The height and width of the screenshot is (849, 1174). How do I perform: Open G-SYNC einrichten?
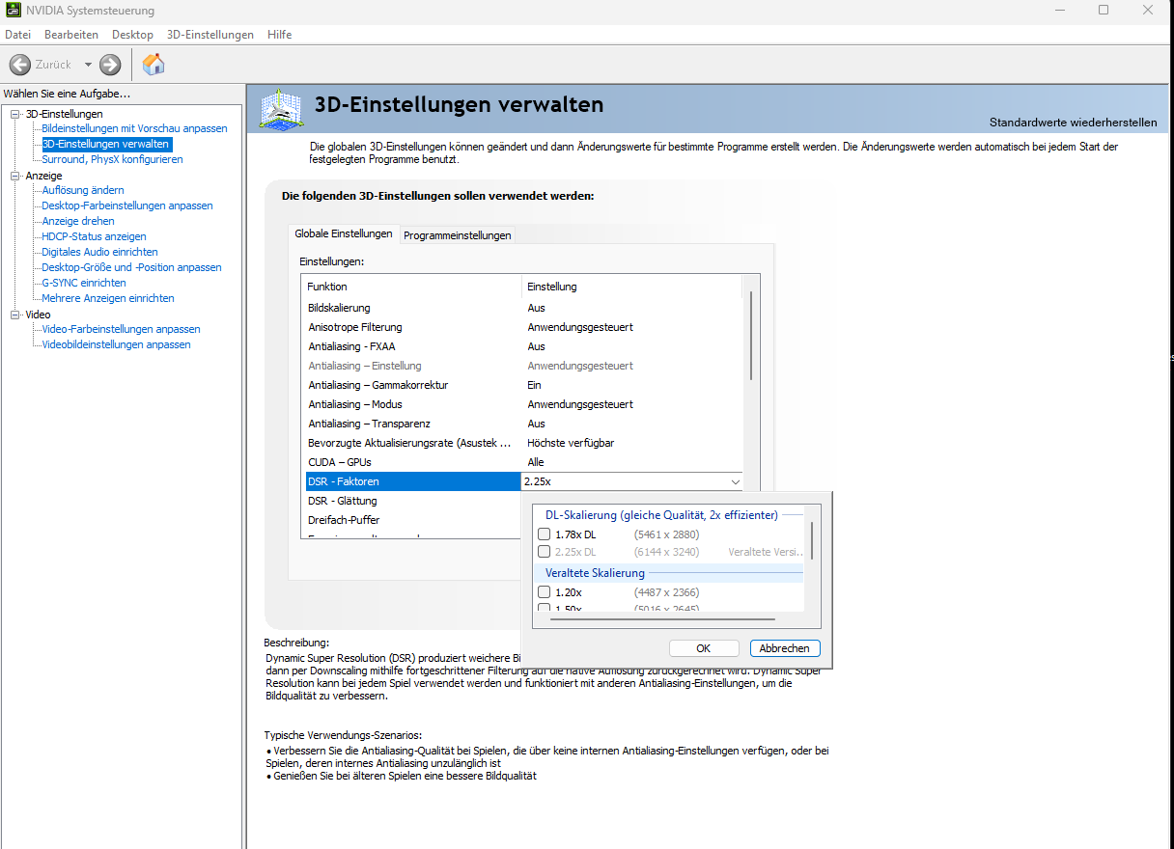pyautogui.click(x=84, y=283)
